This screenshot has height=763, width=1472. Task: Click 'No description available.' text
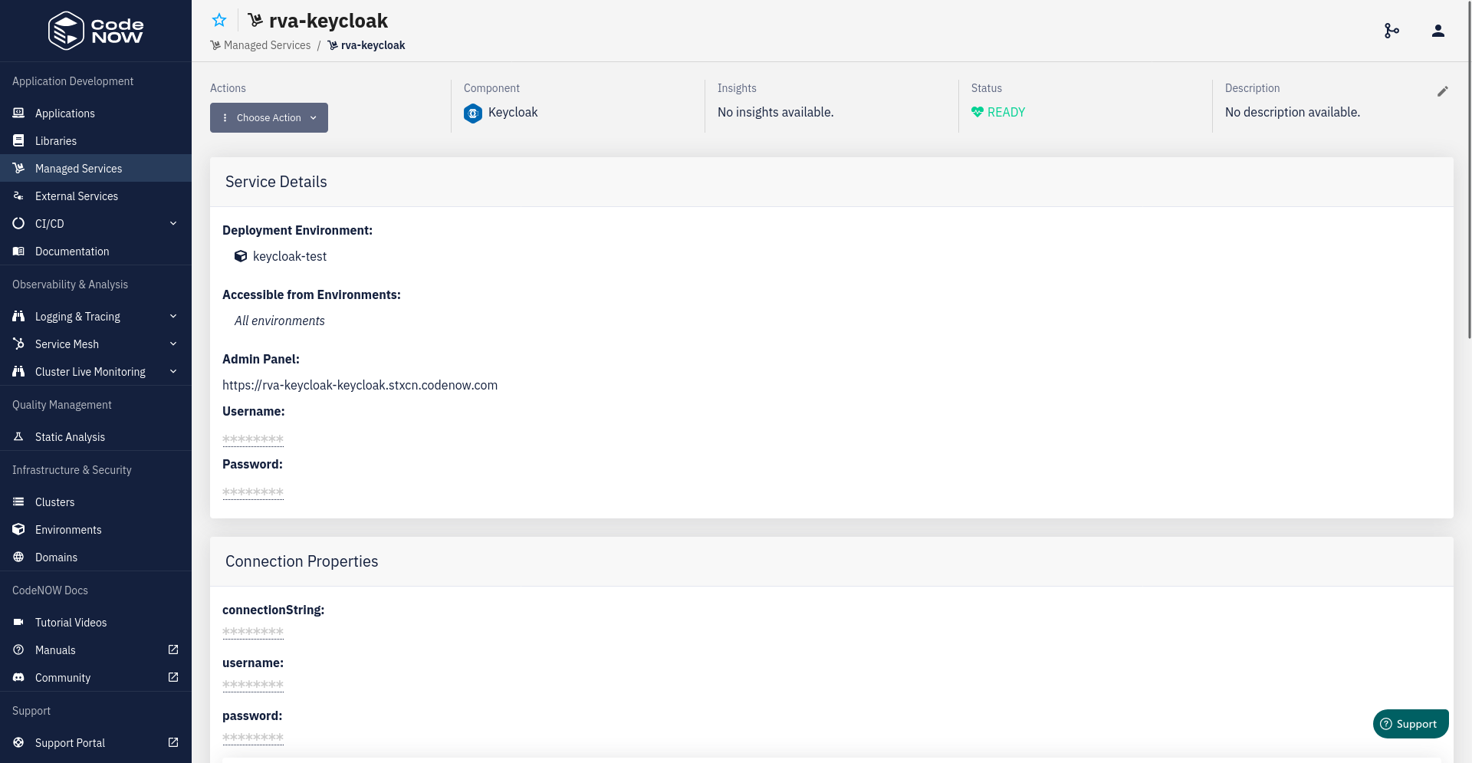1293,112
